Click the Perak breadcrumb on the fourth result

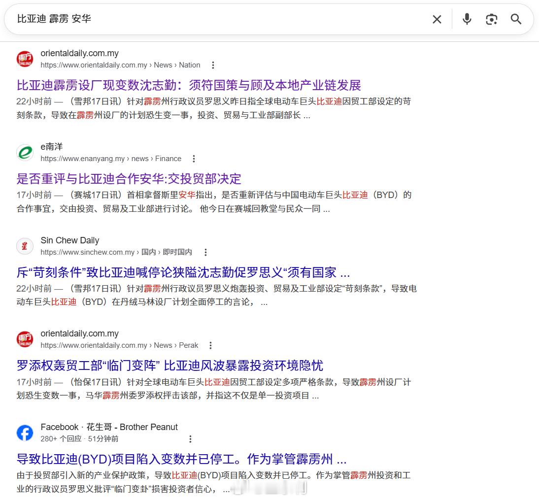(189, 345)
